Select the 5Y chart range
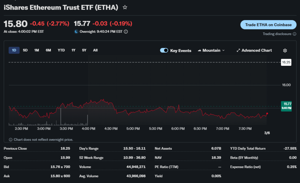The image size is (300, 183). pos(84,50)
